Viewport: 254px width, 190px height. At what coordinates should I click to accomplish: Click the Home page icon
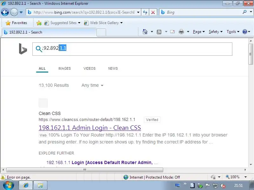coord(145,32)
